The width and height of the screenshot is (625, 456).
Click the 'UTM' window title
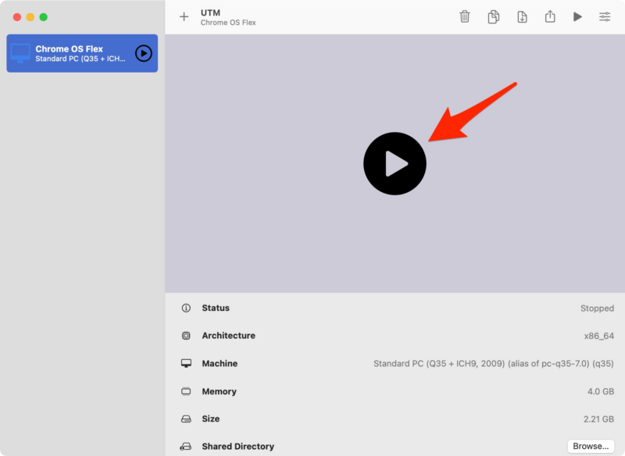coord(210,12)
